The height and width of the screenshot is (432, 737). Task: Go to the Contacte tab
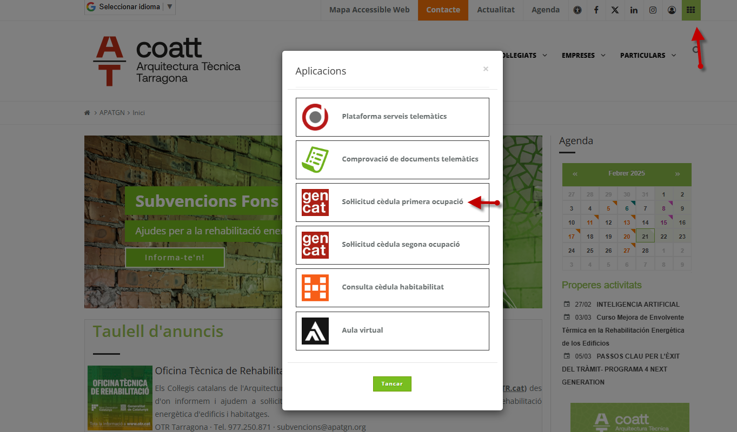[443, 10]
